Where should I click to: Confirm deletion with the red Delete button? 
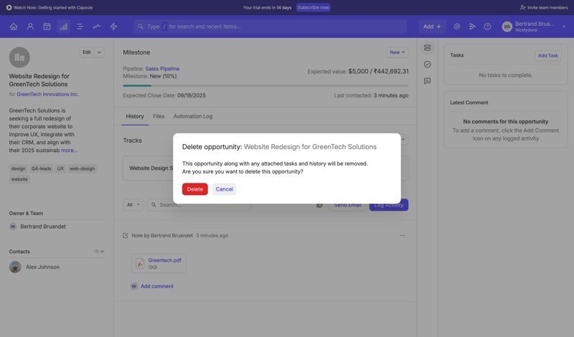click(194, 189)
